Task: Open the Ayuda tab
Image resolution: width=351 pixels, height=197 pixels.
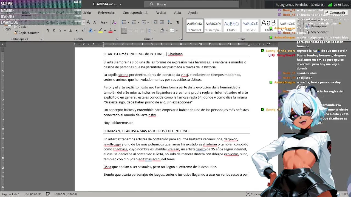Action: point(193,13)
